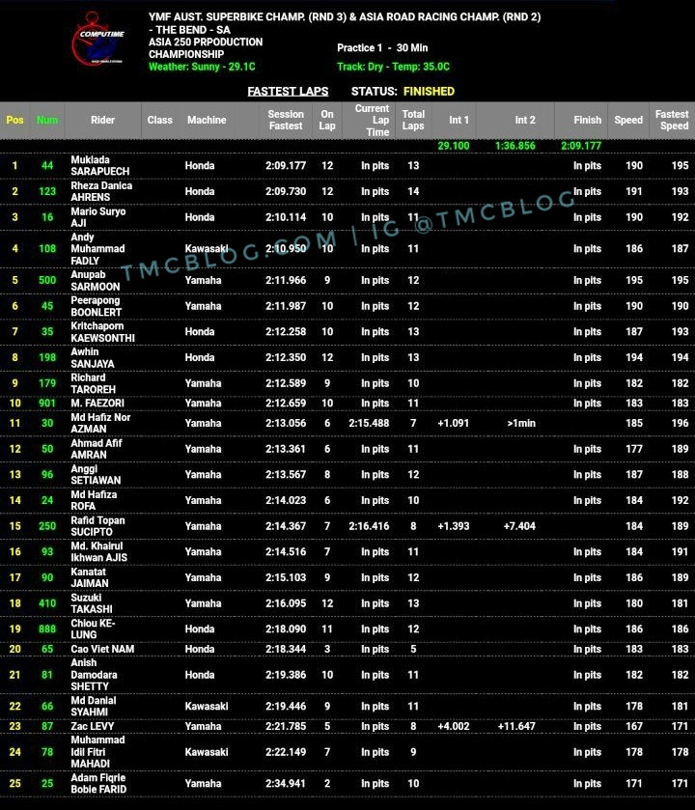Sort by the Num column header
695x810 pixels.
click(x=47, y=120)
